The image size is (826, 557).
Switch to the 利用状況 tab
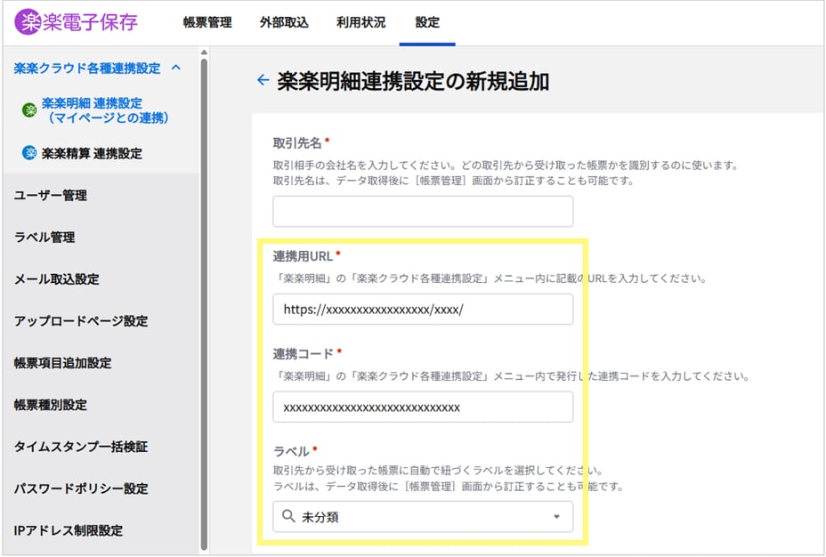pyautogui.click(x=360, y=22)
